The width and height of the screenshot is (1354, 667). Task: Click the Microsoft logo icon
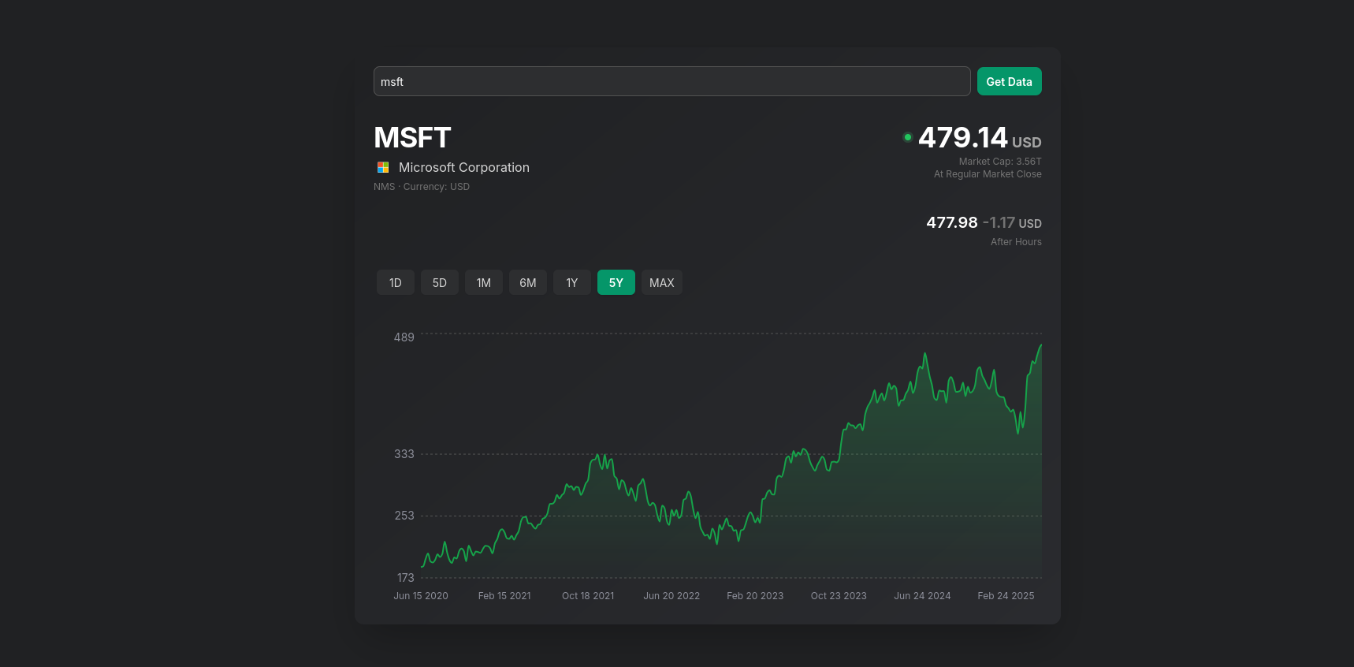tap(383, 167)
